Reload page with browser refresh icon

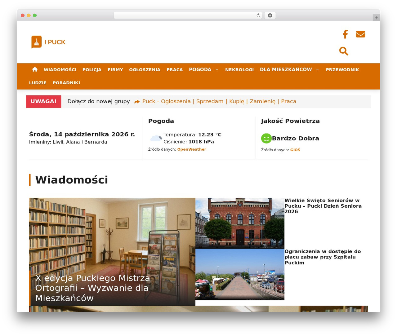pos(258,15)
